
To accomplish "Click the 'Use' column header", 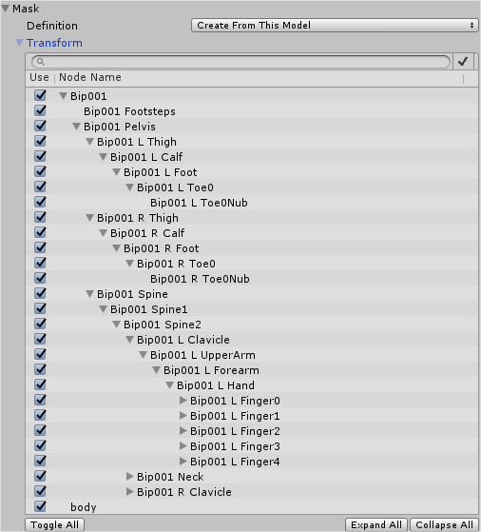I will pos(39,77).
